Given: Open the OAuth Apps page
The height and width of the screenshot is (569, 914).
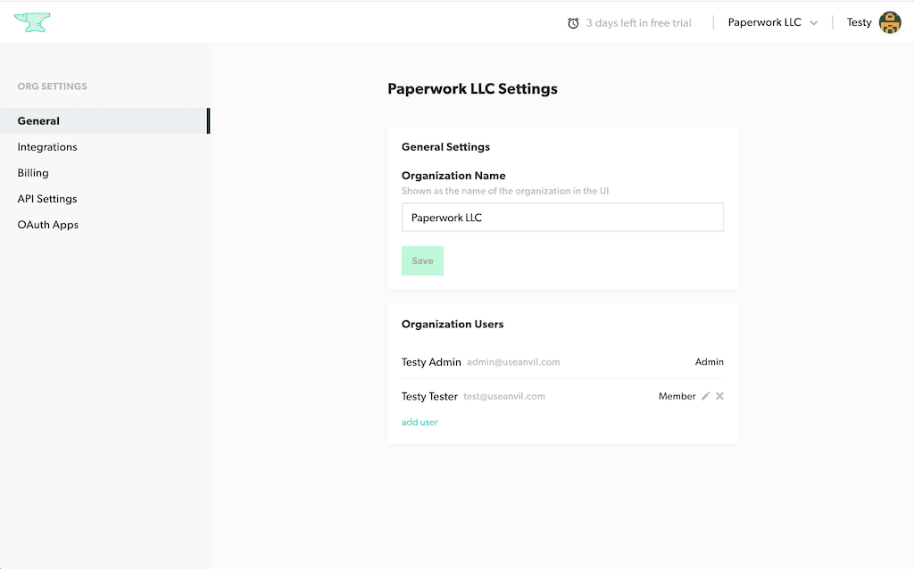Looking at the screenshot, I should [48, 225].
